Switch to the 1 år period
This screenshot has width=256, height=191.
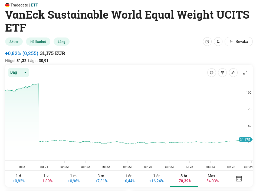coord(156,179)
